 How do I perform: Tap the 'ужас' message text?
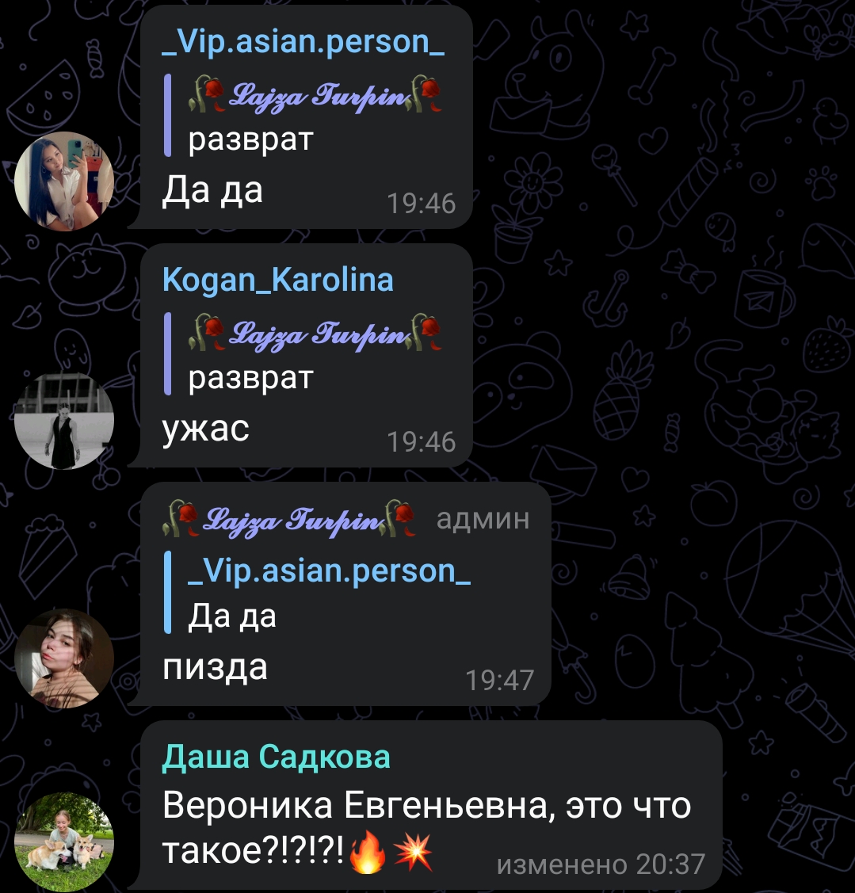pyautogui.click(x=206, y=429)
